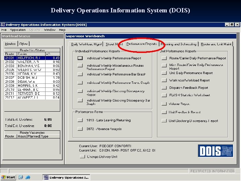Click Hours column in Route Vacancies
The image size is (241, 181).
22,136
